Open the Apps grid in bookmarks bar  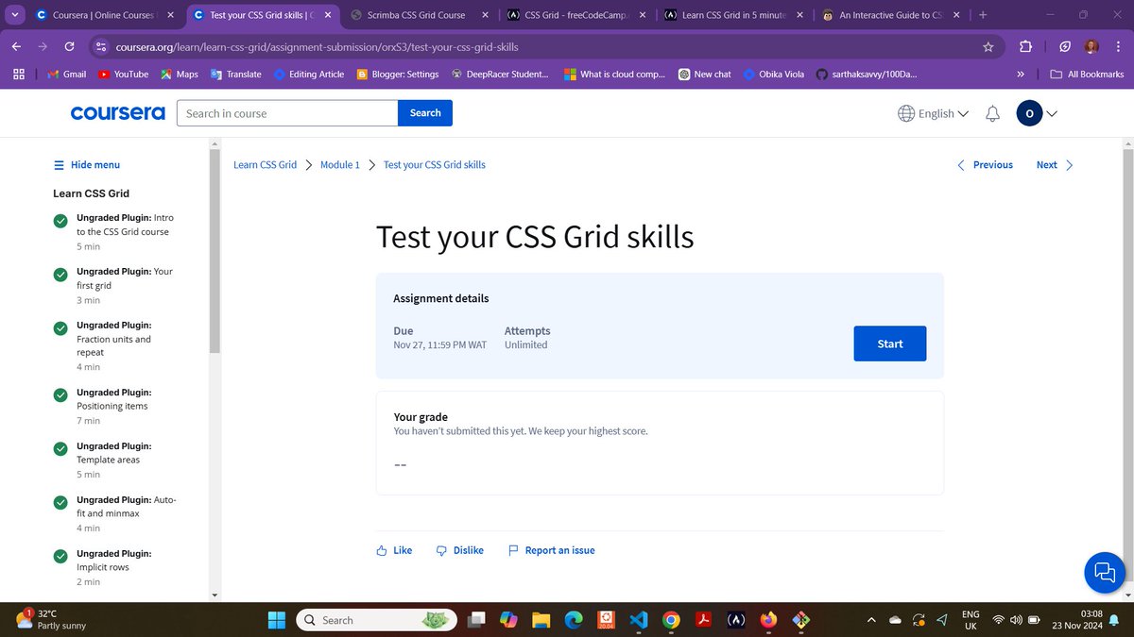coord(19,74)
